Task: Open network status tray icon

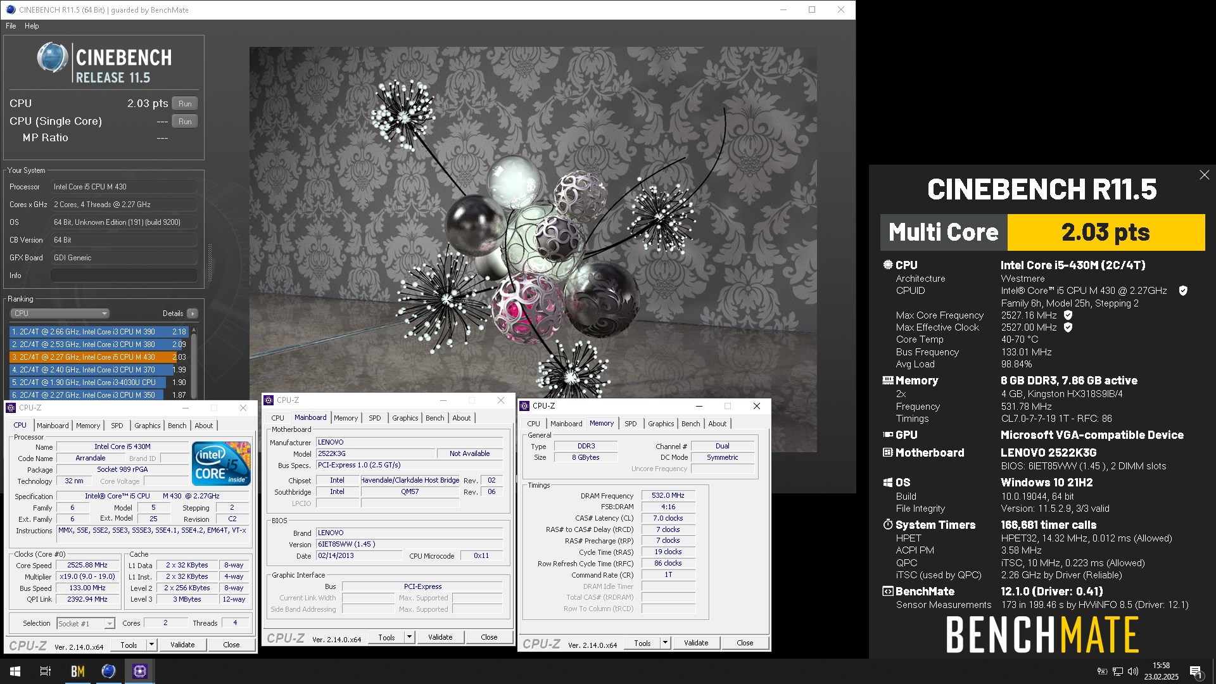Action: click(1118, 671)
